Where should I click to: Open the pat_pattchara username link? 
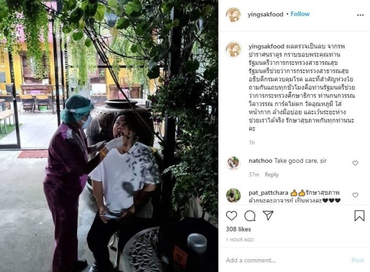coord(268,193)
